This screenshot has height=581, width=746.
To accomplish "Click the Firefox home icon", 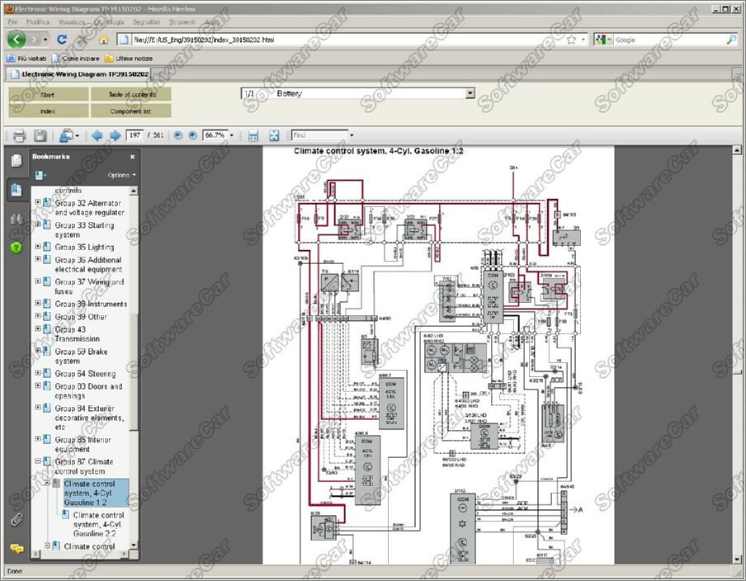I will pyautogui.click(x=104, y=40).
